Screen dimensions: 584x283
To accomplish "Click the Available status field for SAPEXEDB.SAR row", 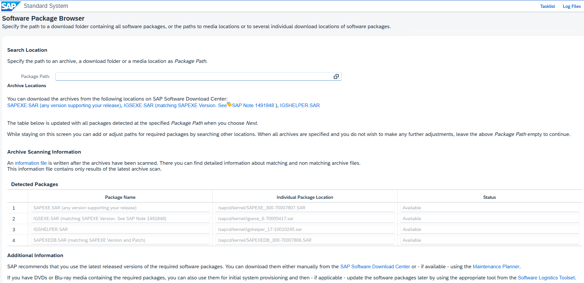I will [x=490, y=240].
